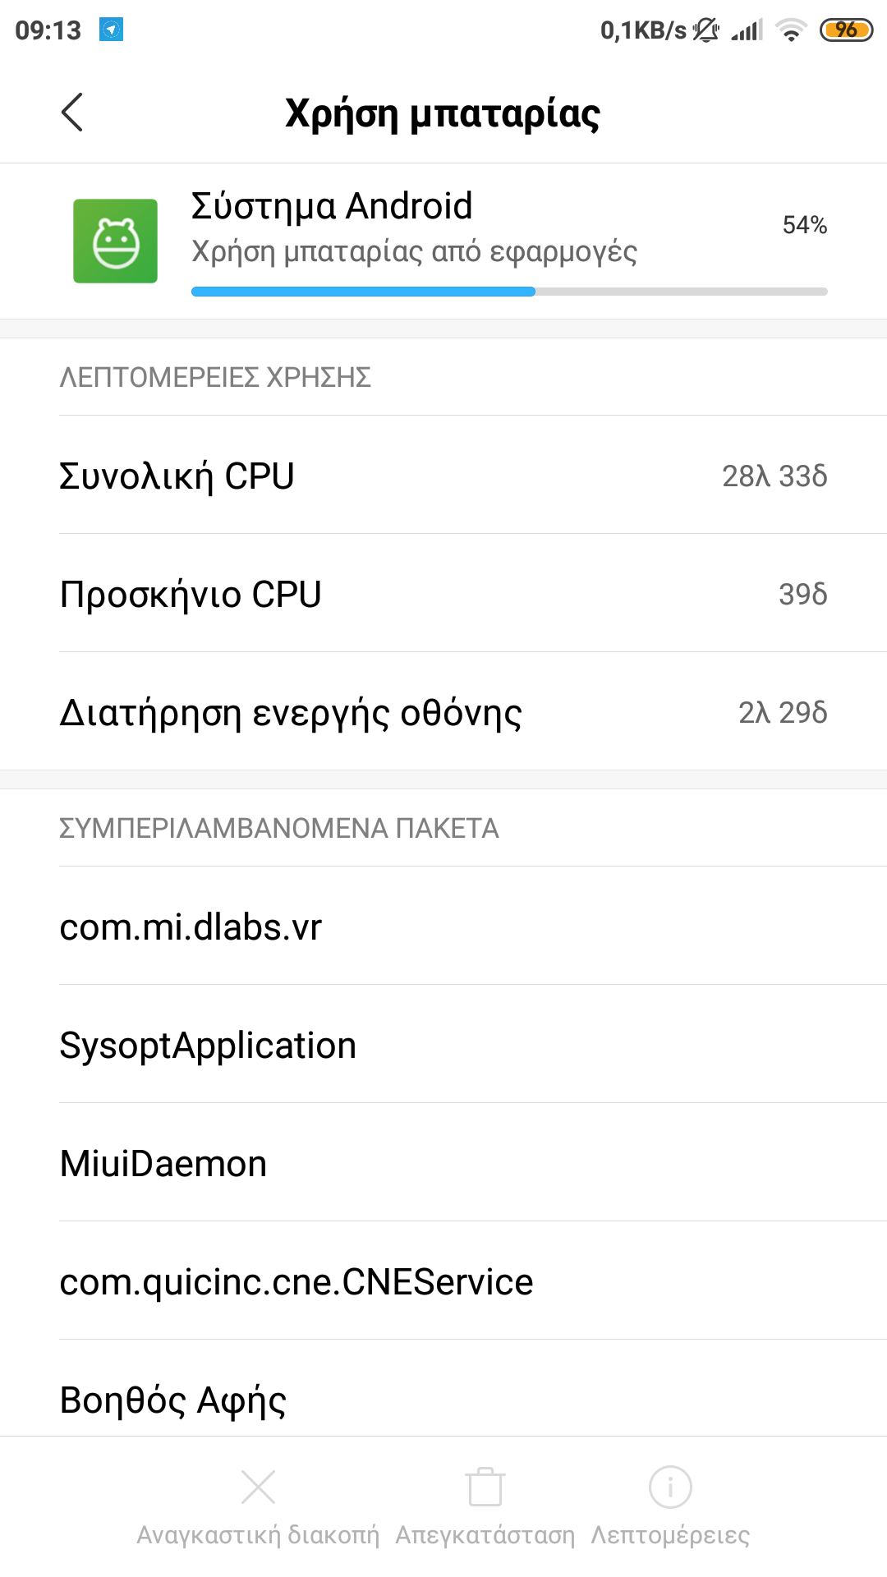Tap the Uninstall trash can icon
887x1577 pixels.
click(485, 1487)
